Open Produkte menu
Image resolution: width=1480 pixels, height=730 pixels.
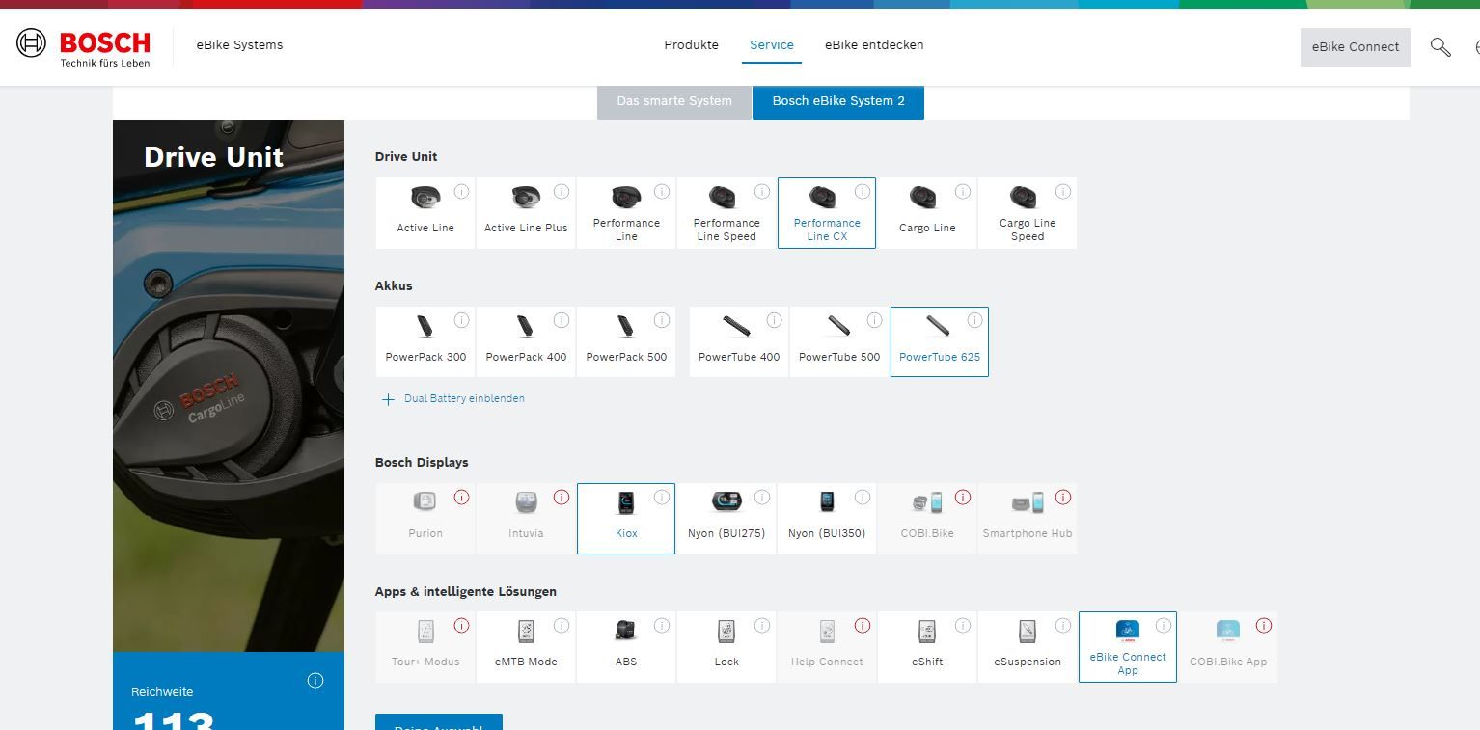(x=691, y=45)
